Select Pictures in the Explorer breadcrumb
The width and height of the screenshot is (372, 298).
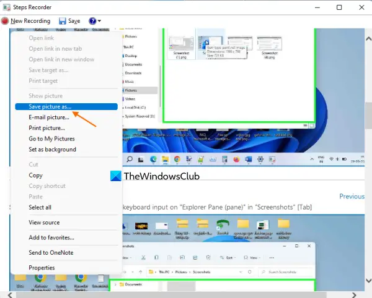coord(181,272)
